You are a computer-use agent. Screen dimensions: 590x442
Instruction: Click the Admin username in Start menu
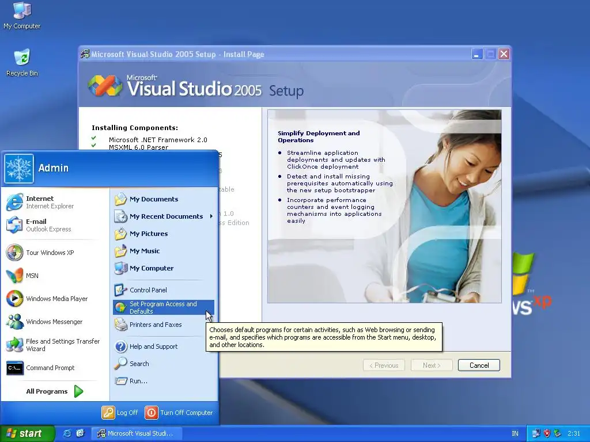54,168
